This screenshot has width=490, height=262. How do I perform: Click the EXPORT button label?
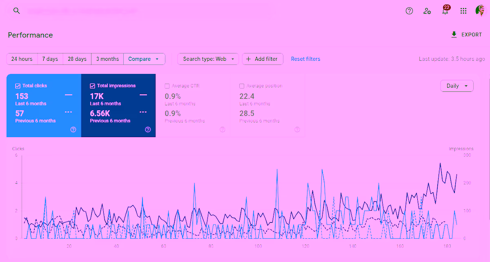point(472,35)
